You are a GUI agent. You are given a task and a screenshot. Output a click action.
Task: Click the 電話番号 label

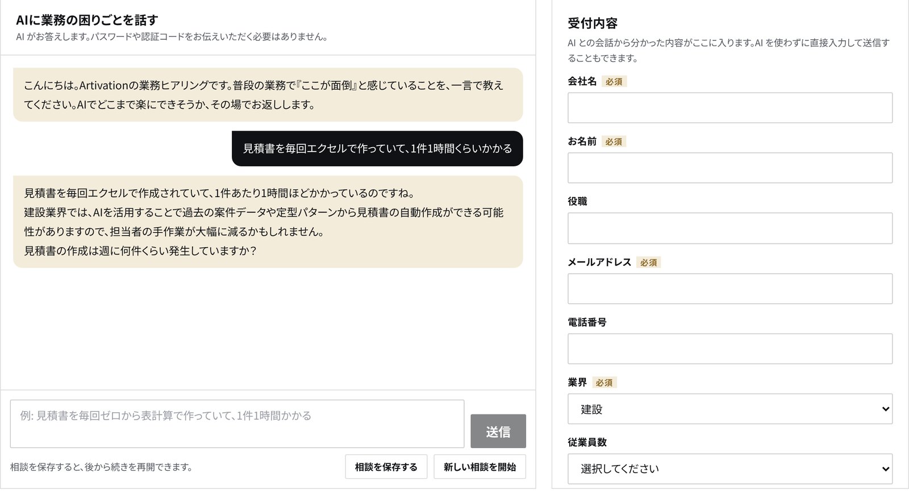[x=587, y=323]
